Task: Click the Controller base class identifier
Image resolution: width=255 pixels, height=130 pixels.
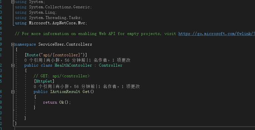Action: coord(110,65)
